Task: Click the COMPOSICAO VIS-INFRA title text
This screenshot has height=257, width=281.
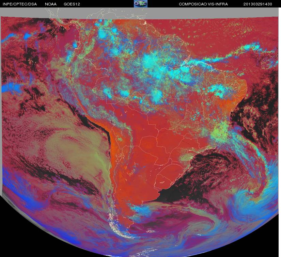Action: pos(203,4)
